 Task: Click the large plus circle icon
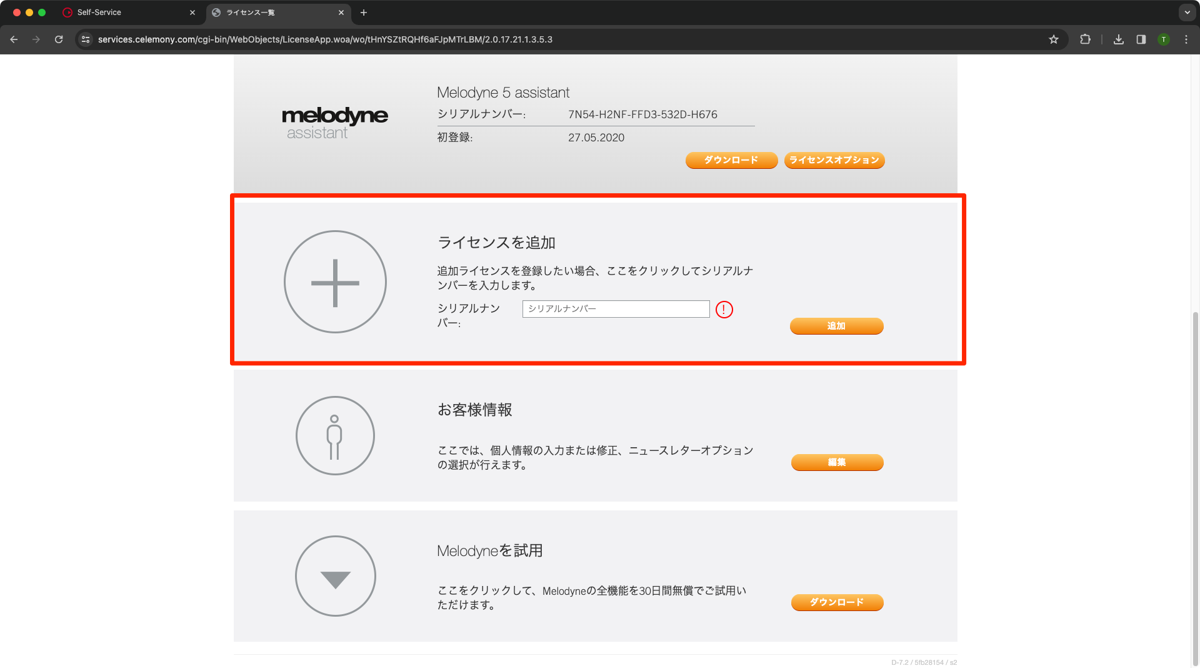[x=335, y=282]
